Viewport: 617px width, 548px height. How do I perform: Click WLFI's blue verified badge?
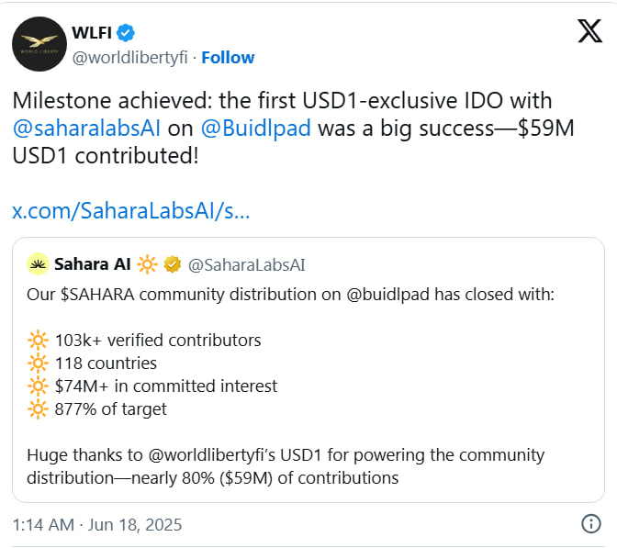point(125,33)
